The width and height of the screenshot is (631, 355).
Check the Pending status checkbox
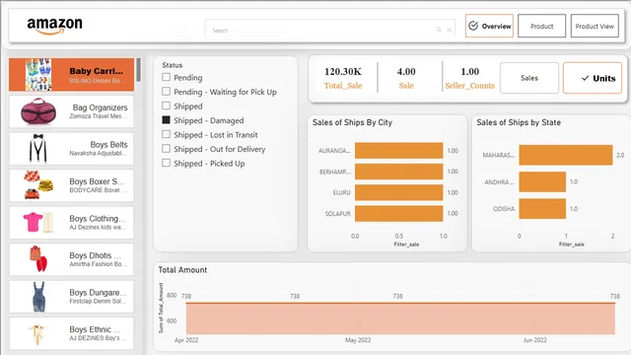pyautogui.click(x=166, y=77)
